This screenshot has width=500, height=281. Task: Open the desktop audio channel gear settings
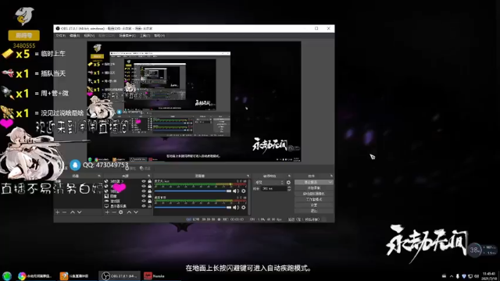tap(244, 208)
